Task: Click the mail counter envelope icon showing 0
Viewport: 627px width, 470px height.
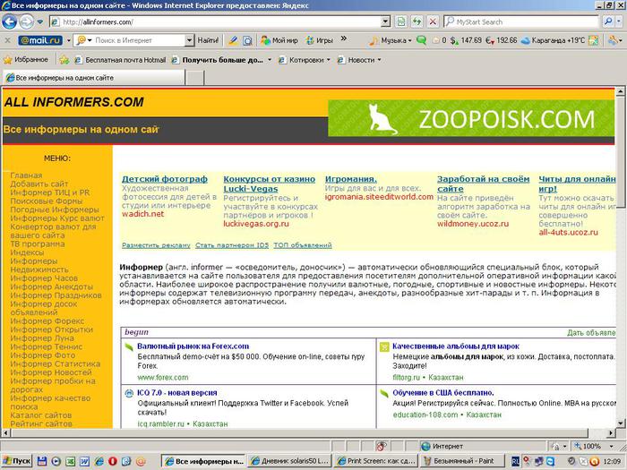Action: tap(439, 40)
